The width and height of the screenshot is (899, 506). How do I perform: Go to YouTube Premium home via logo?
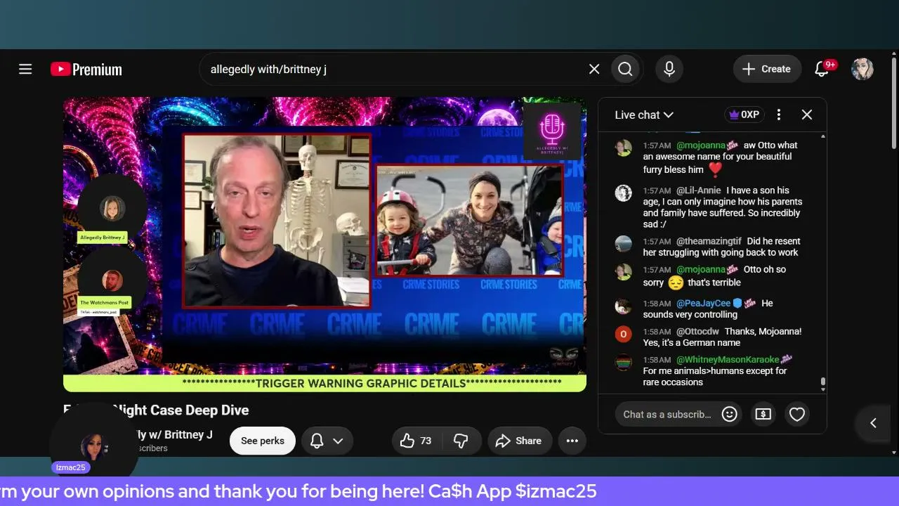click(x=86, y=69)
